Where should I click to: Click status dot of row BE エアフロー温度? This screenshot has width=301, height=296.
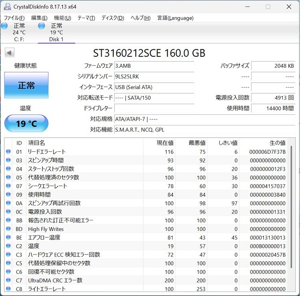[8, 237]
